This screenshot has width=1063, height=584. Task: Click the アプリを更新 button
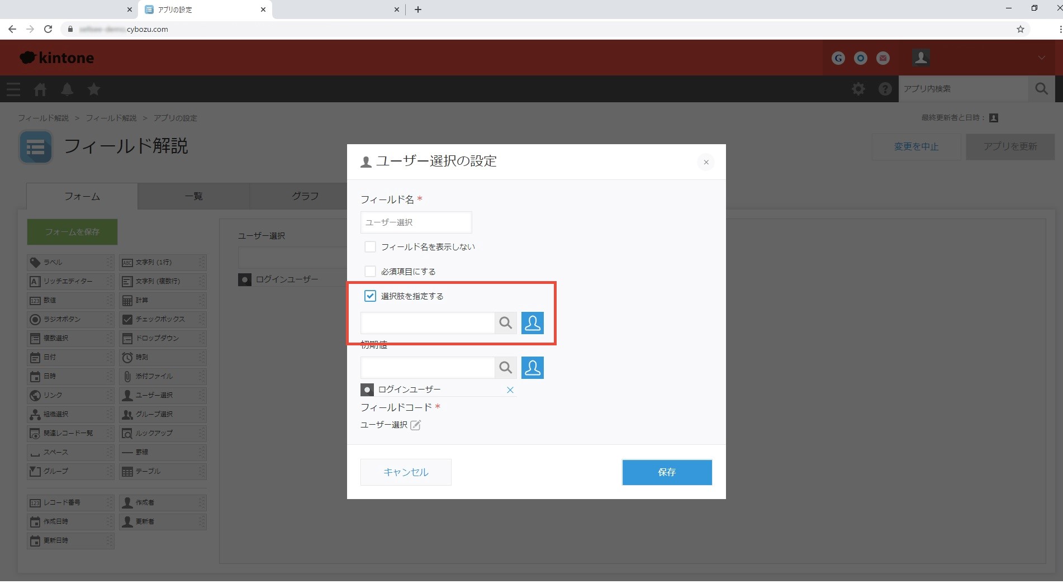click(1010, 146)
